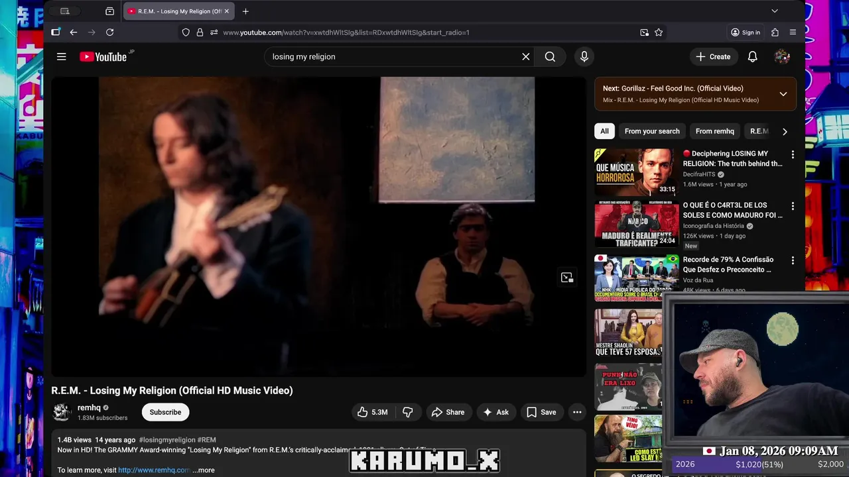Share the video
The height and width of the screenshot is (477, 849).
click(448, 412)
